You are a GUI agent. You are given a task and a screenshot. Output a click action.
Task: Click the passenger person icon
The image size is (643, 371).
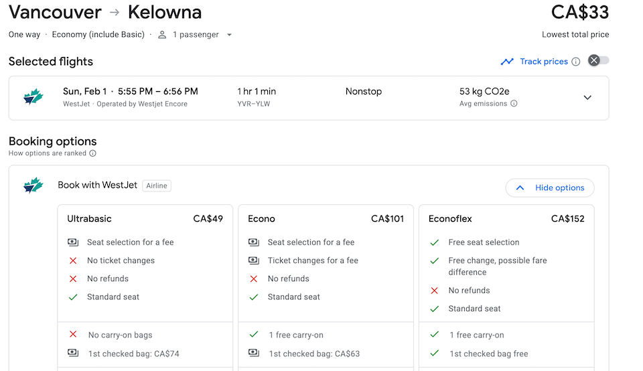162,35
